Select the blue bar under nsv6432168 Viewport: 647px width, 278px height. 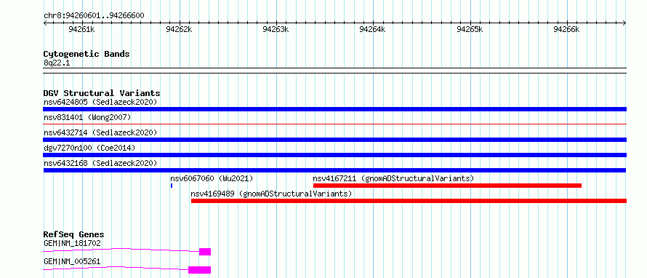(x=334, y=170)
